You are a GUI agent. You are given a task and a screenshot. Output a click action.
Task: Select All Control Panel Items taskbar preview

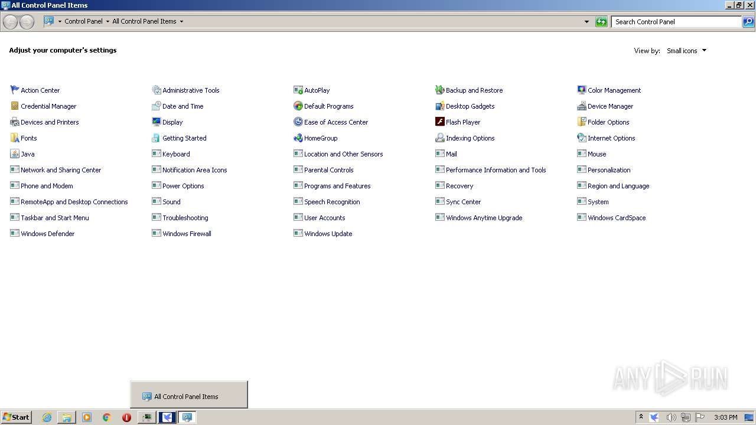click(189, 395)
